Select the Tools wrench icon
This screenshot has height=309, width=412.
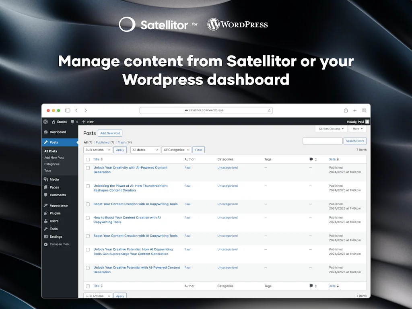pyautogui.click(x=47, y=229)
